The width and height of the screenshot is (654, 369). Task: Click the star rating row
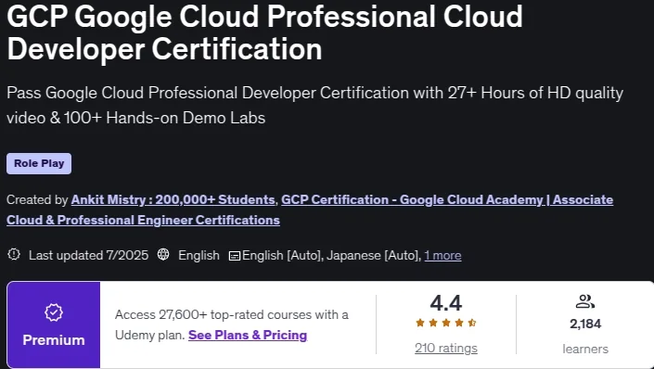click(x=446, y=323)
